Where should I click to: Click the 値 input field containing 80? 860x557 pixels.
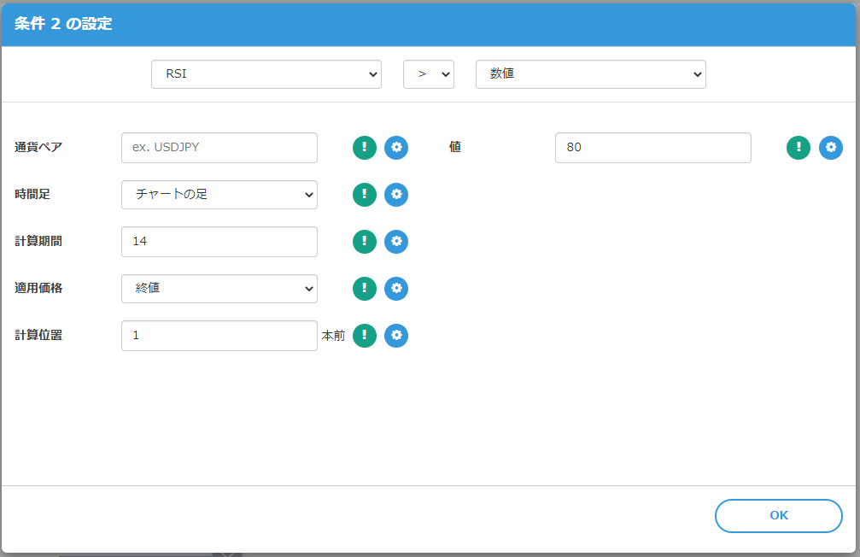click(x=652, y=148)
